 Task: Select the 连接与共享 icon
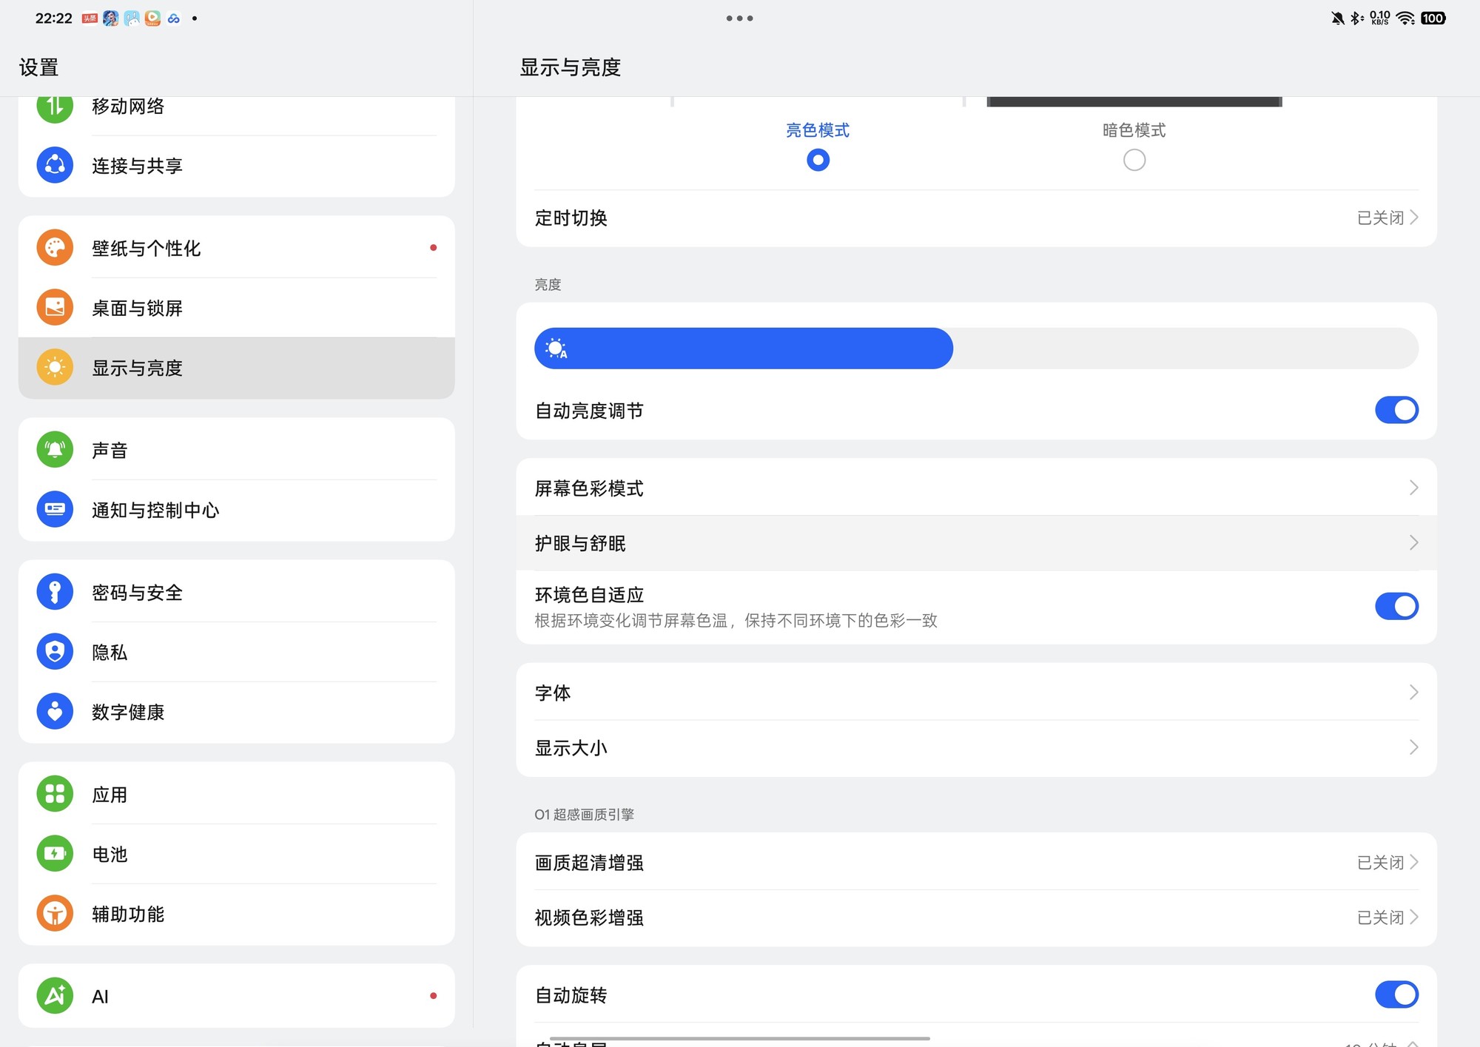coord(54,165)
